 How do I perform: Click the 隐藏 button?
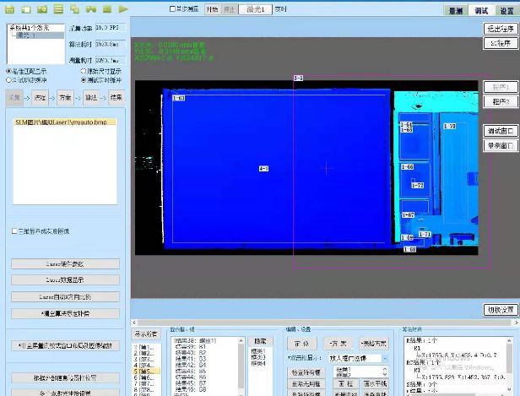coord(260,341)
